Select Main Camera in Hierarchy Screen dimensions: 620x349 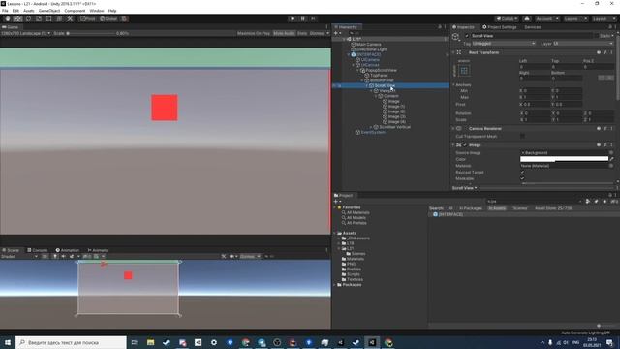pos(368,45)
